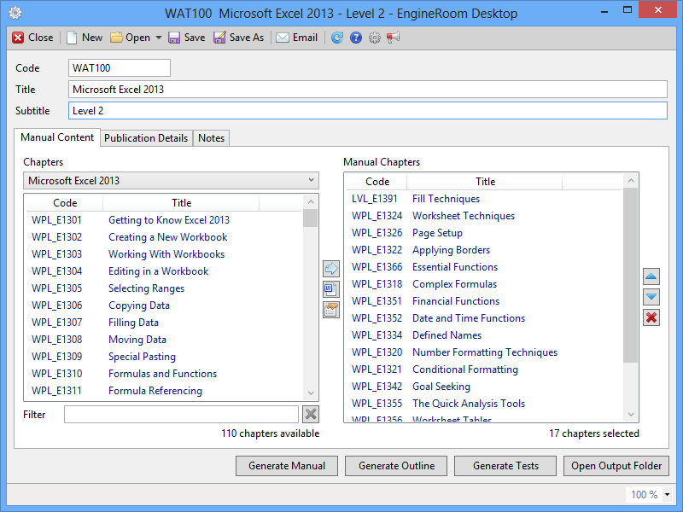Switch to Notes tab
This screenshot has height=512, width=683.
[211, 138]
